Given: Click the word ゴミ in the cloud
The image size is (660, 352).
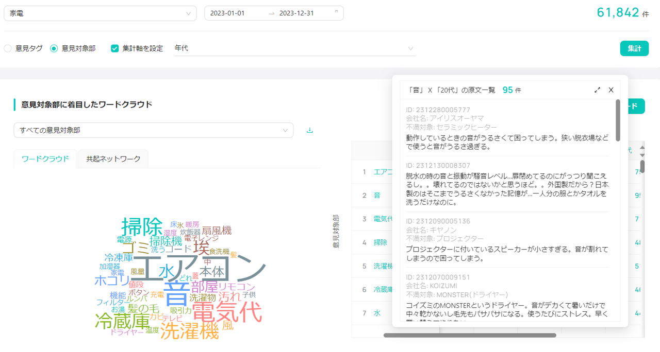Looking at the screenshot, I should tap(136, 248).
